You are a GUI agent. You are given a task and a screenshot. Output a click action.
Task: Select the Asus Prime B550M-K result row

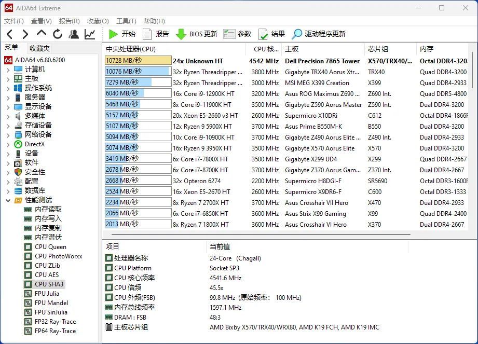[313, 126]
